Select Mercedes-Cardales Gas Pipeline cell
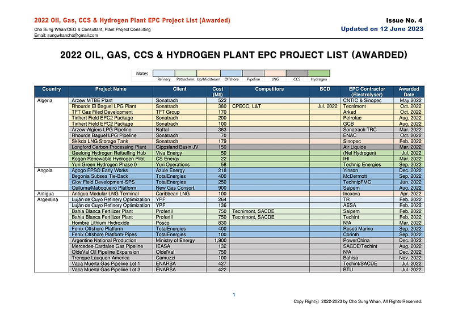The width and height of the screenshot is (454, 320). tap(111, 246)
